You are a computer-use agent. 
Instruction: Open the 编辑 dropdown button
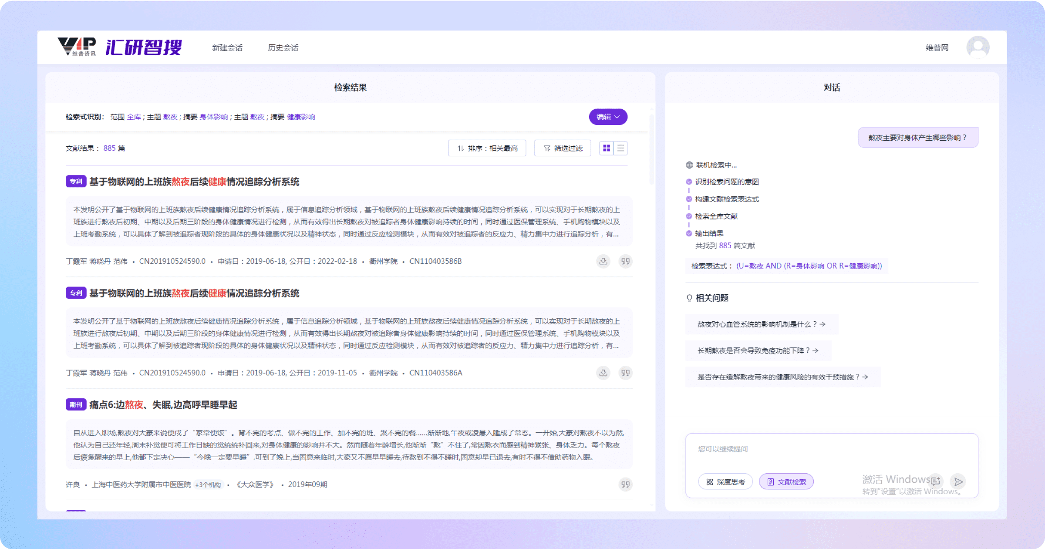608,117
